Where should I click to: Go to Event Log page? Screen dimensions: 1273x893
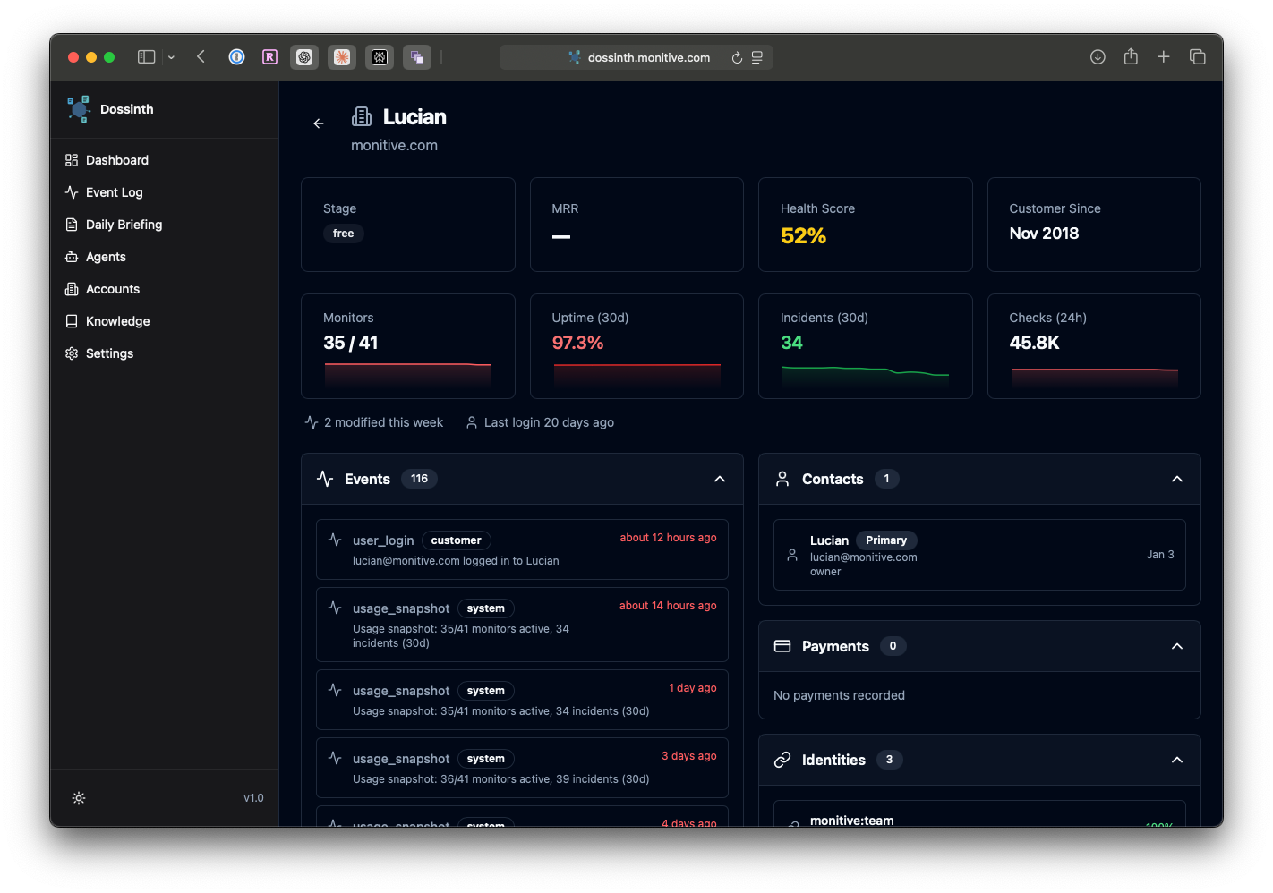click(114, 192)
